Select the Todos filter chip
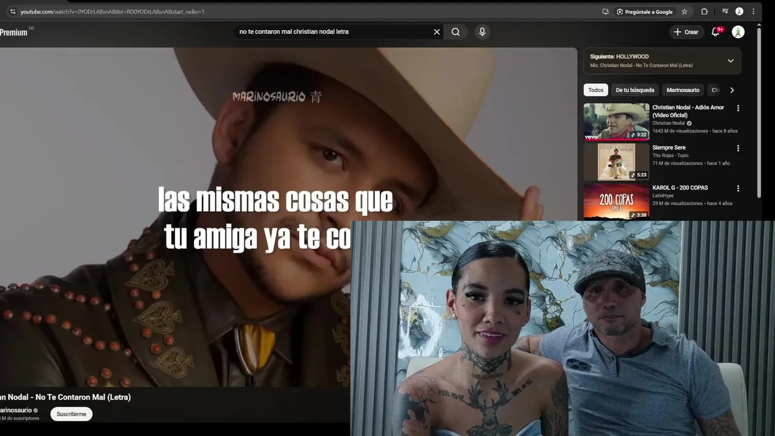This screenshot has width=775, height=436. point(596,90)
